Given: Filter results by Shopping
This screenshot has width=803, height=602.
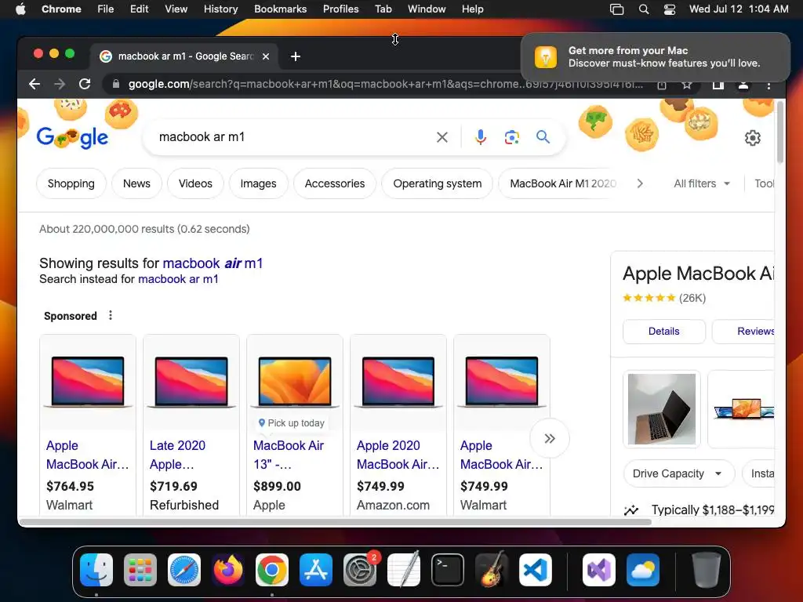Looking at the screenshot, I should 71,183.
